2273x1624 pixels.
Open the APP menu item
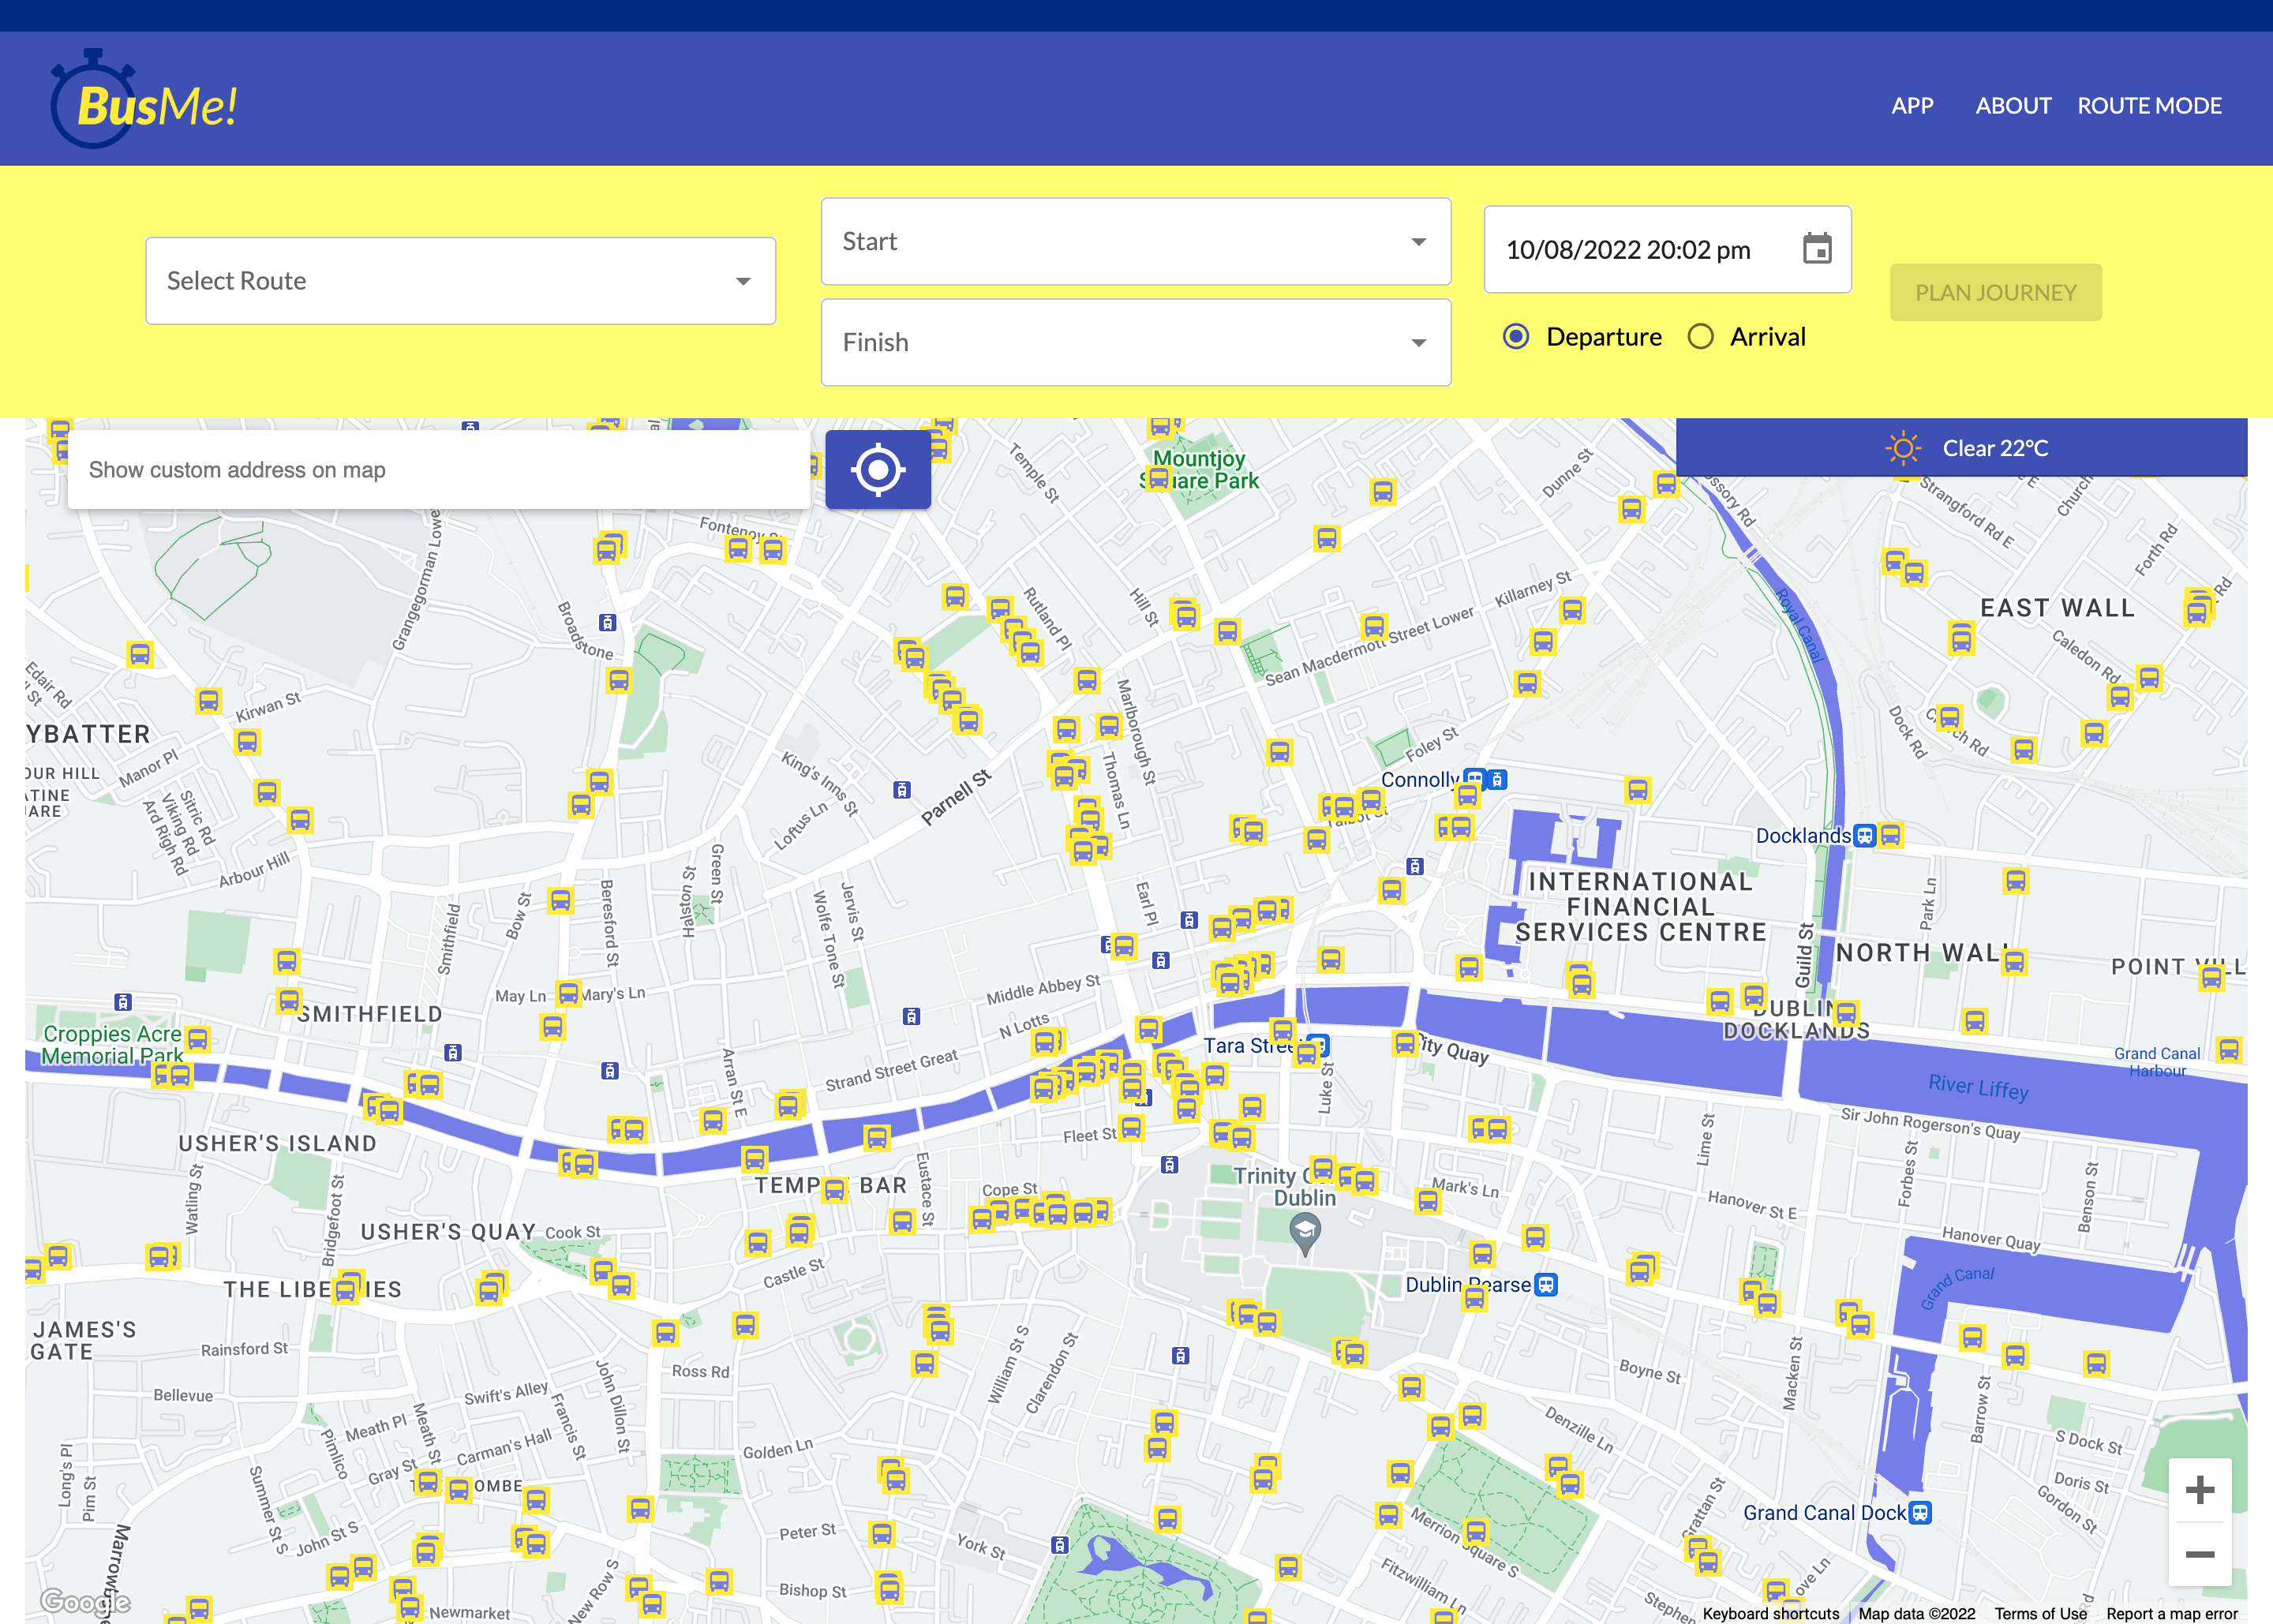tap(1912, 106)
